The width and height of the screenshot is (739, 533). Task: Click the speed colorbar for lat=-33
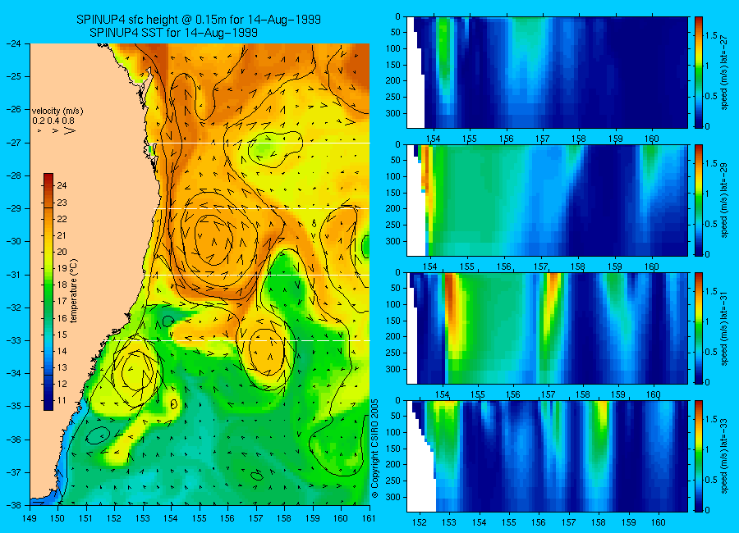coord(699,456)
